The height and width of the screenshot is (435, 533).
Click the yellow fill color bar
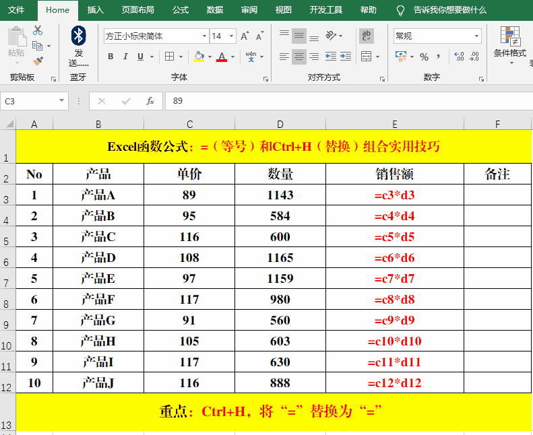point(199,61)
